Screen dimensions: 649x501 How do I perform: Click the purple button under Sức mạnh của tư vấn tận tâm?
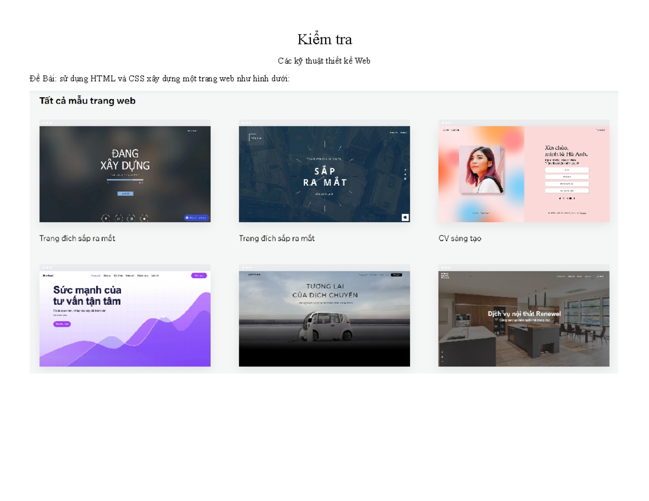pos(62,324)
